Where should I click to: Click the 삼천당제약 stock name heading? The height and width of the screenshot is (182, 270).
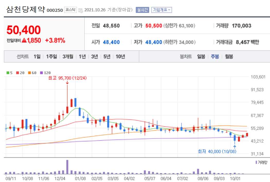point(26,9)
